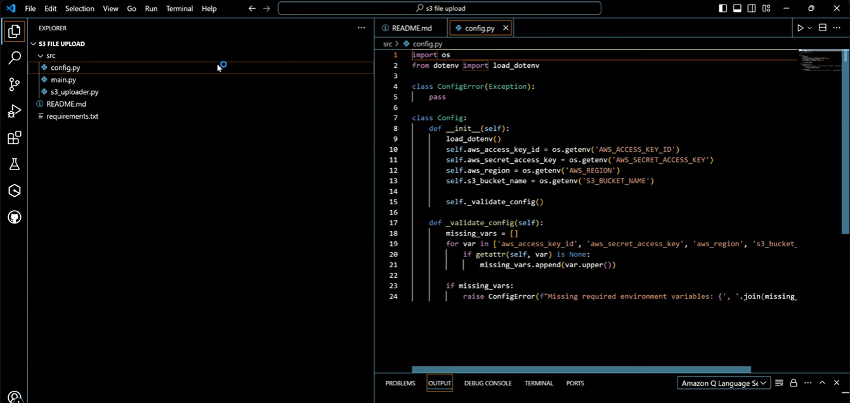Open the Testing beaker view
The image size is (850, 403).
(x=14, y=164)
